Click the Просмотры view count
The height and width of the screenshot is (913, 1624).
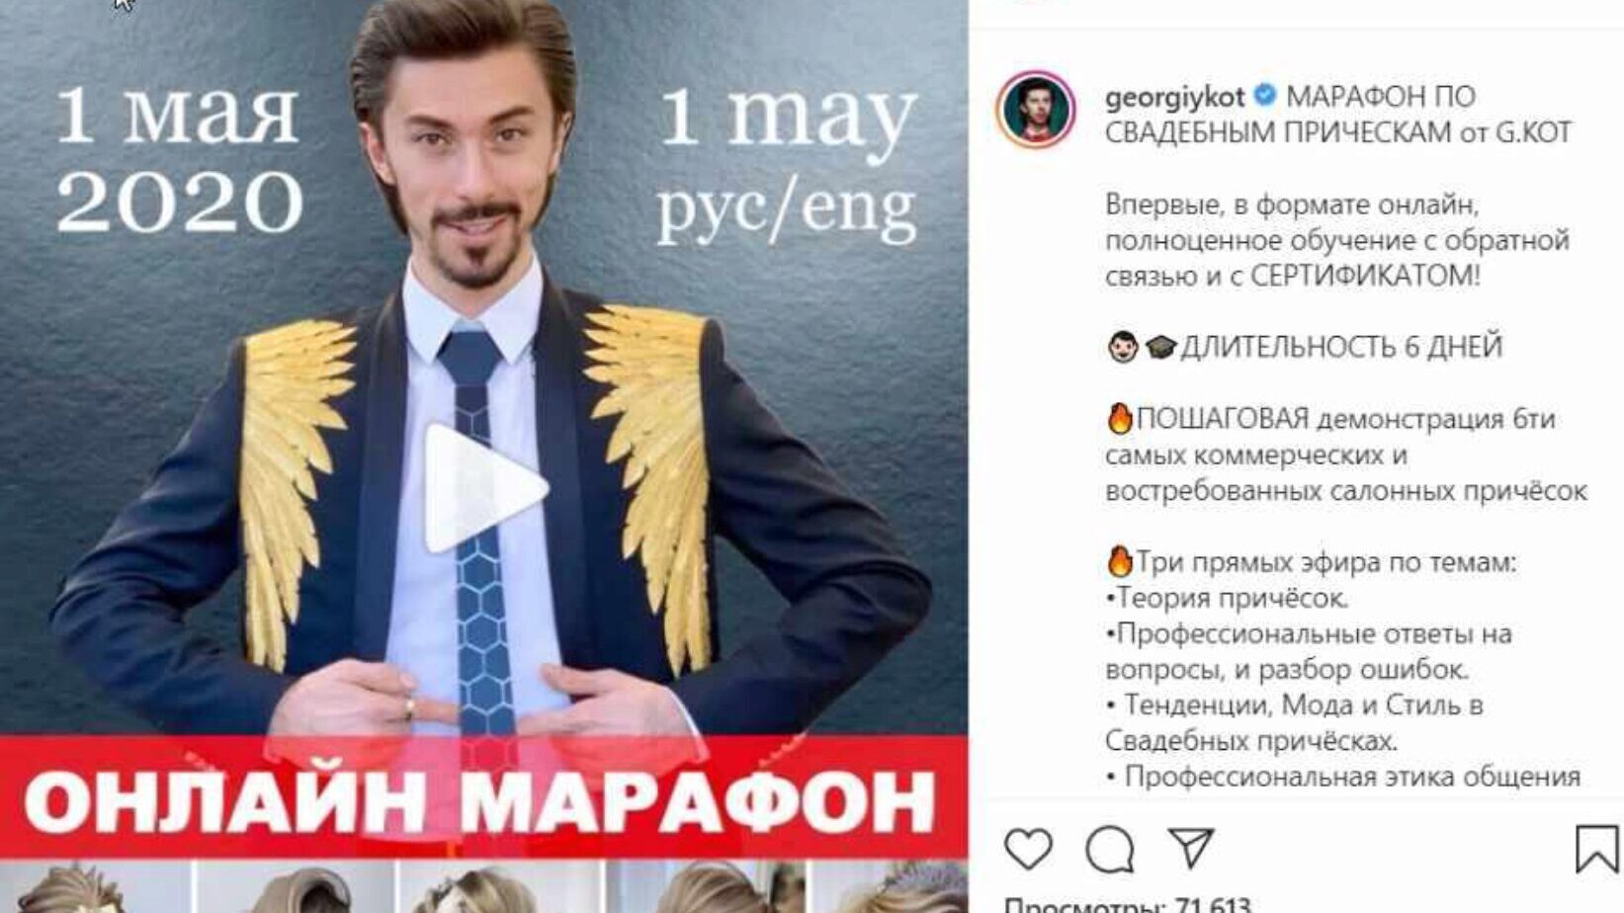point(1127,903)
